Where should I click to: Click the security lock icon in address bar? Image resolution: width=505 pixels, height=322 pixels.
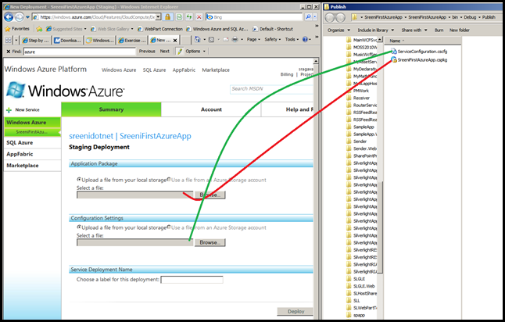pos(168,17)
